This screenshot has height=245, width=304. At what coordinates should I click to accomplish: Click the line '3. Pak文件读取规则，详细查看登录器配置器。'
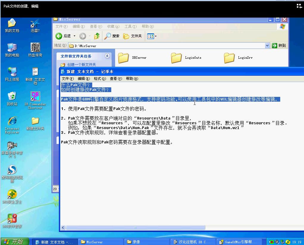coord(110,133)
